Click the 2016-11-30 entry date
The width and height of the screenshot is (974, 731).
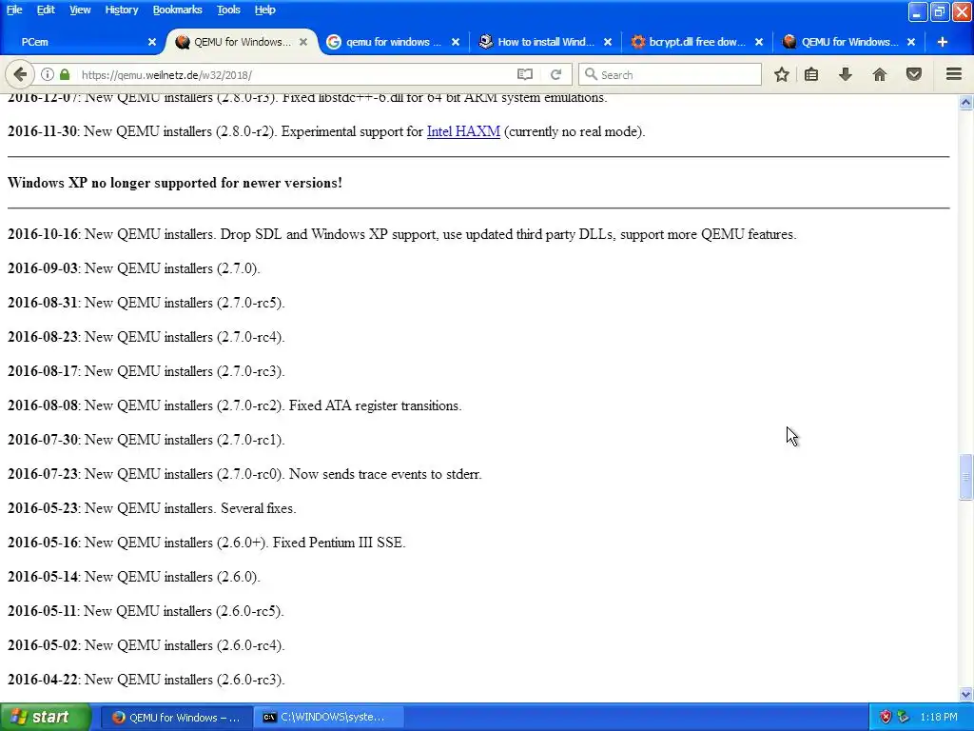click(x=42, y=131)
